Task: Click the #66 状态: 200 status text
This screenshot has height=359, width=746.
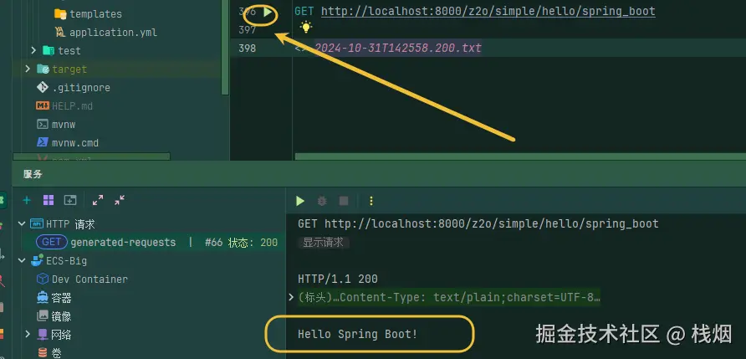Action: pyautogui.click(x=241, y=243)
